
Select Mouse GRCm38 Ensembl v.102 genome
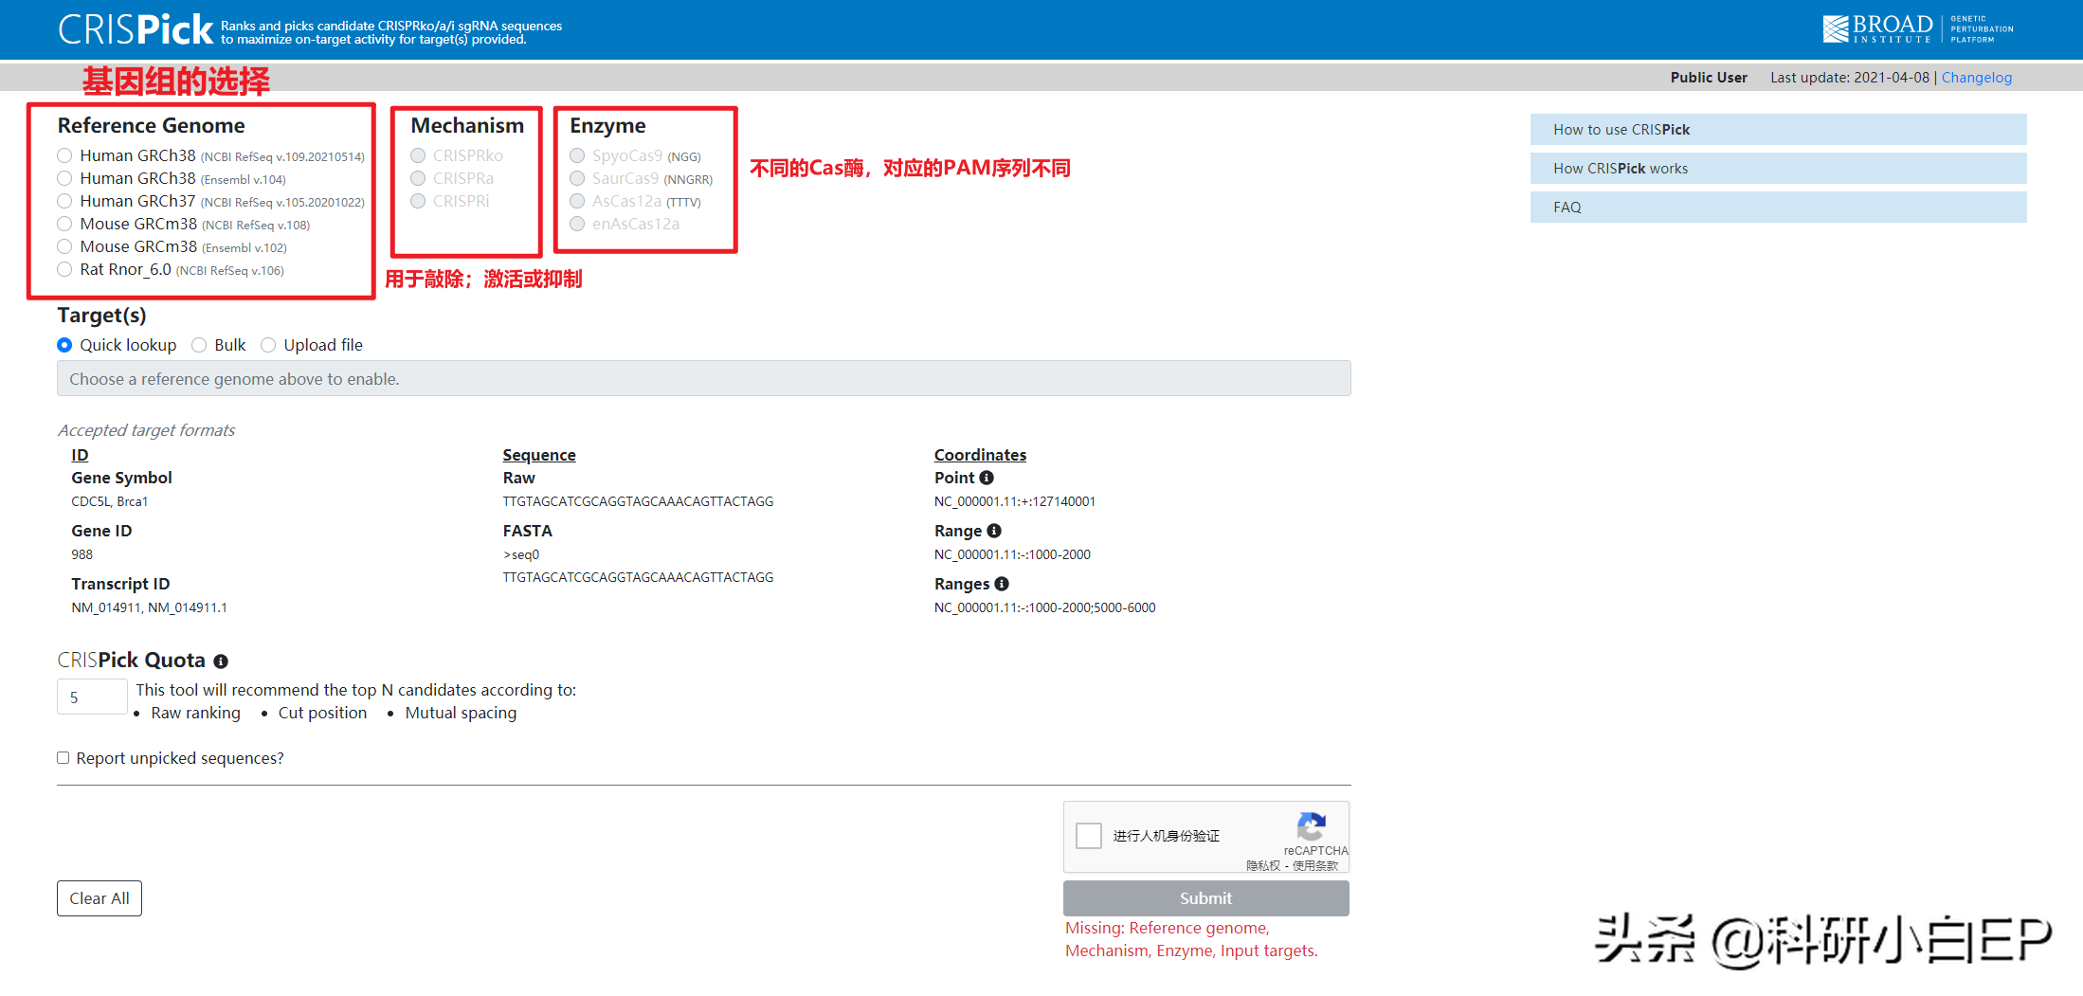tap(64, 246)
